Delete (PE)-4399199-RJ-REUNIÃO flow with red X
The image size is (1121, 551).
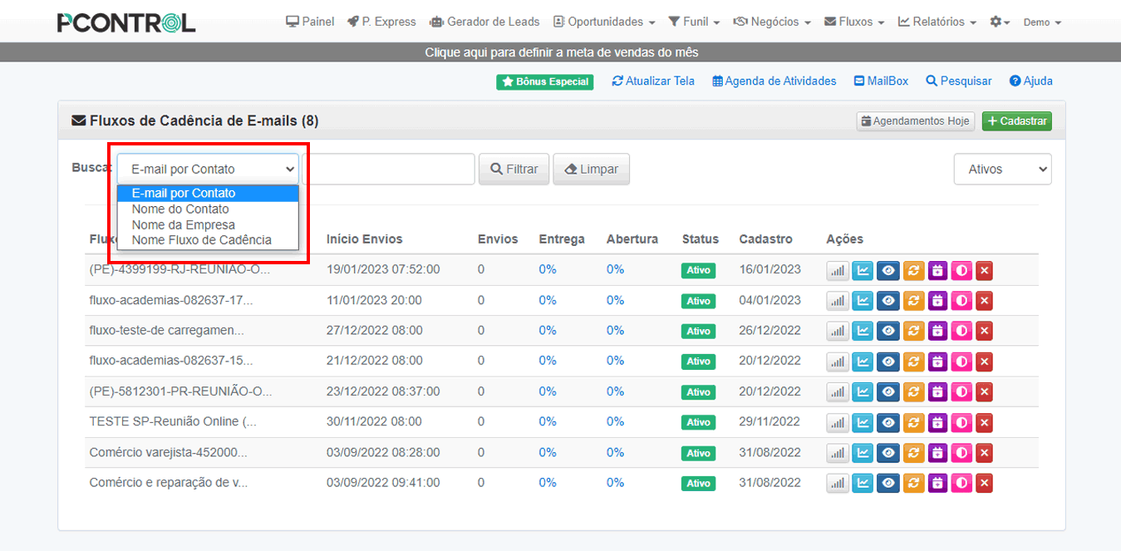coord(984,271)
